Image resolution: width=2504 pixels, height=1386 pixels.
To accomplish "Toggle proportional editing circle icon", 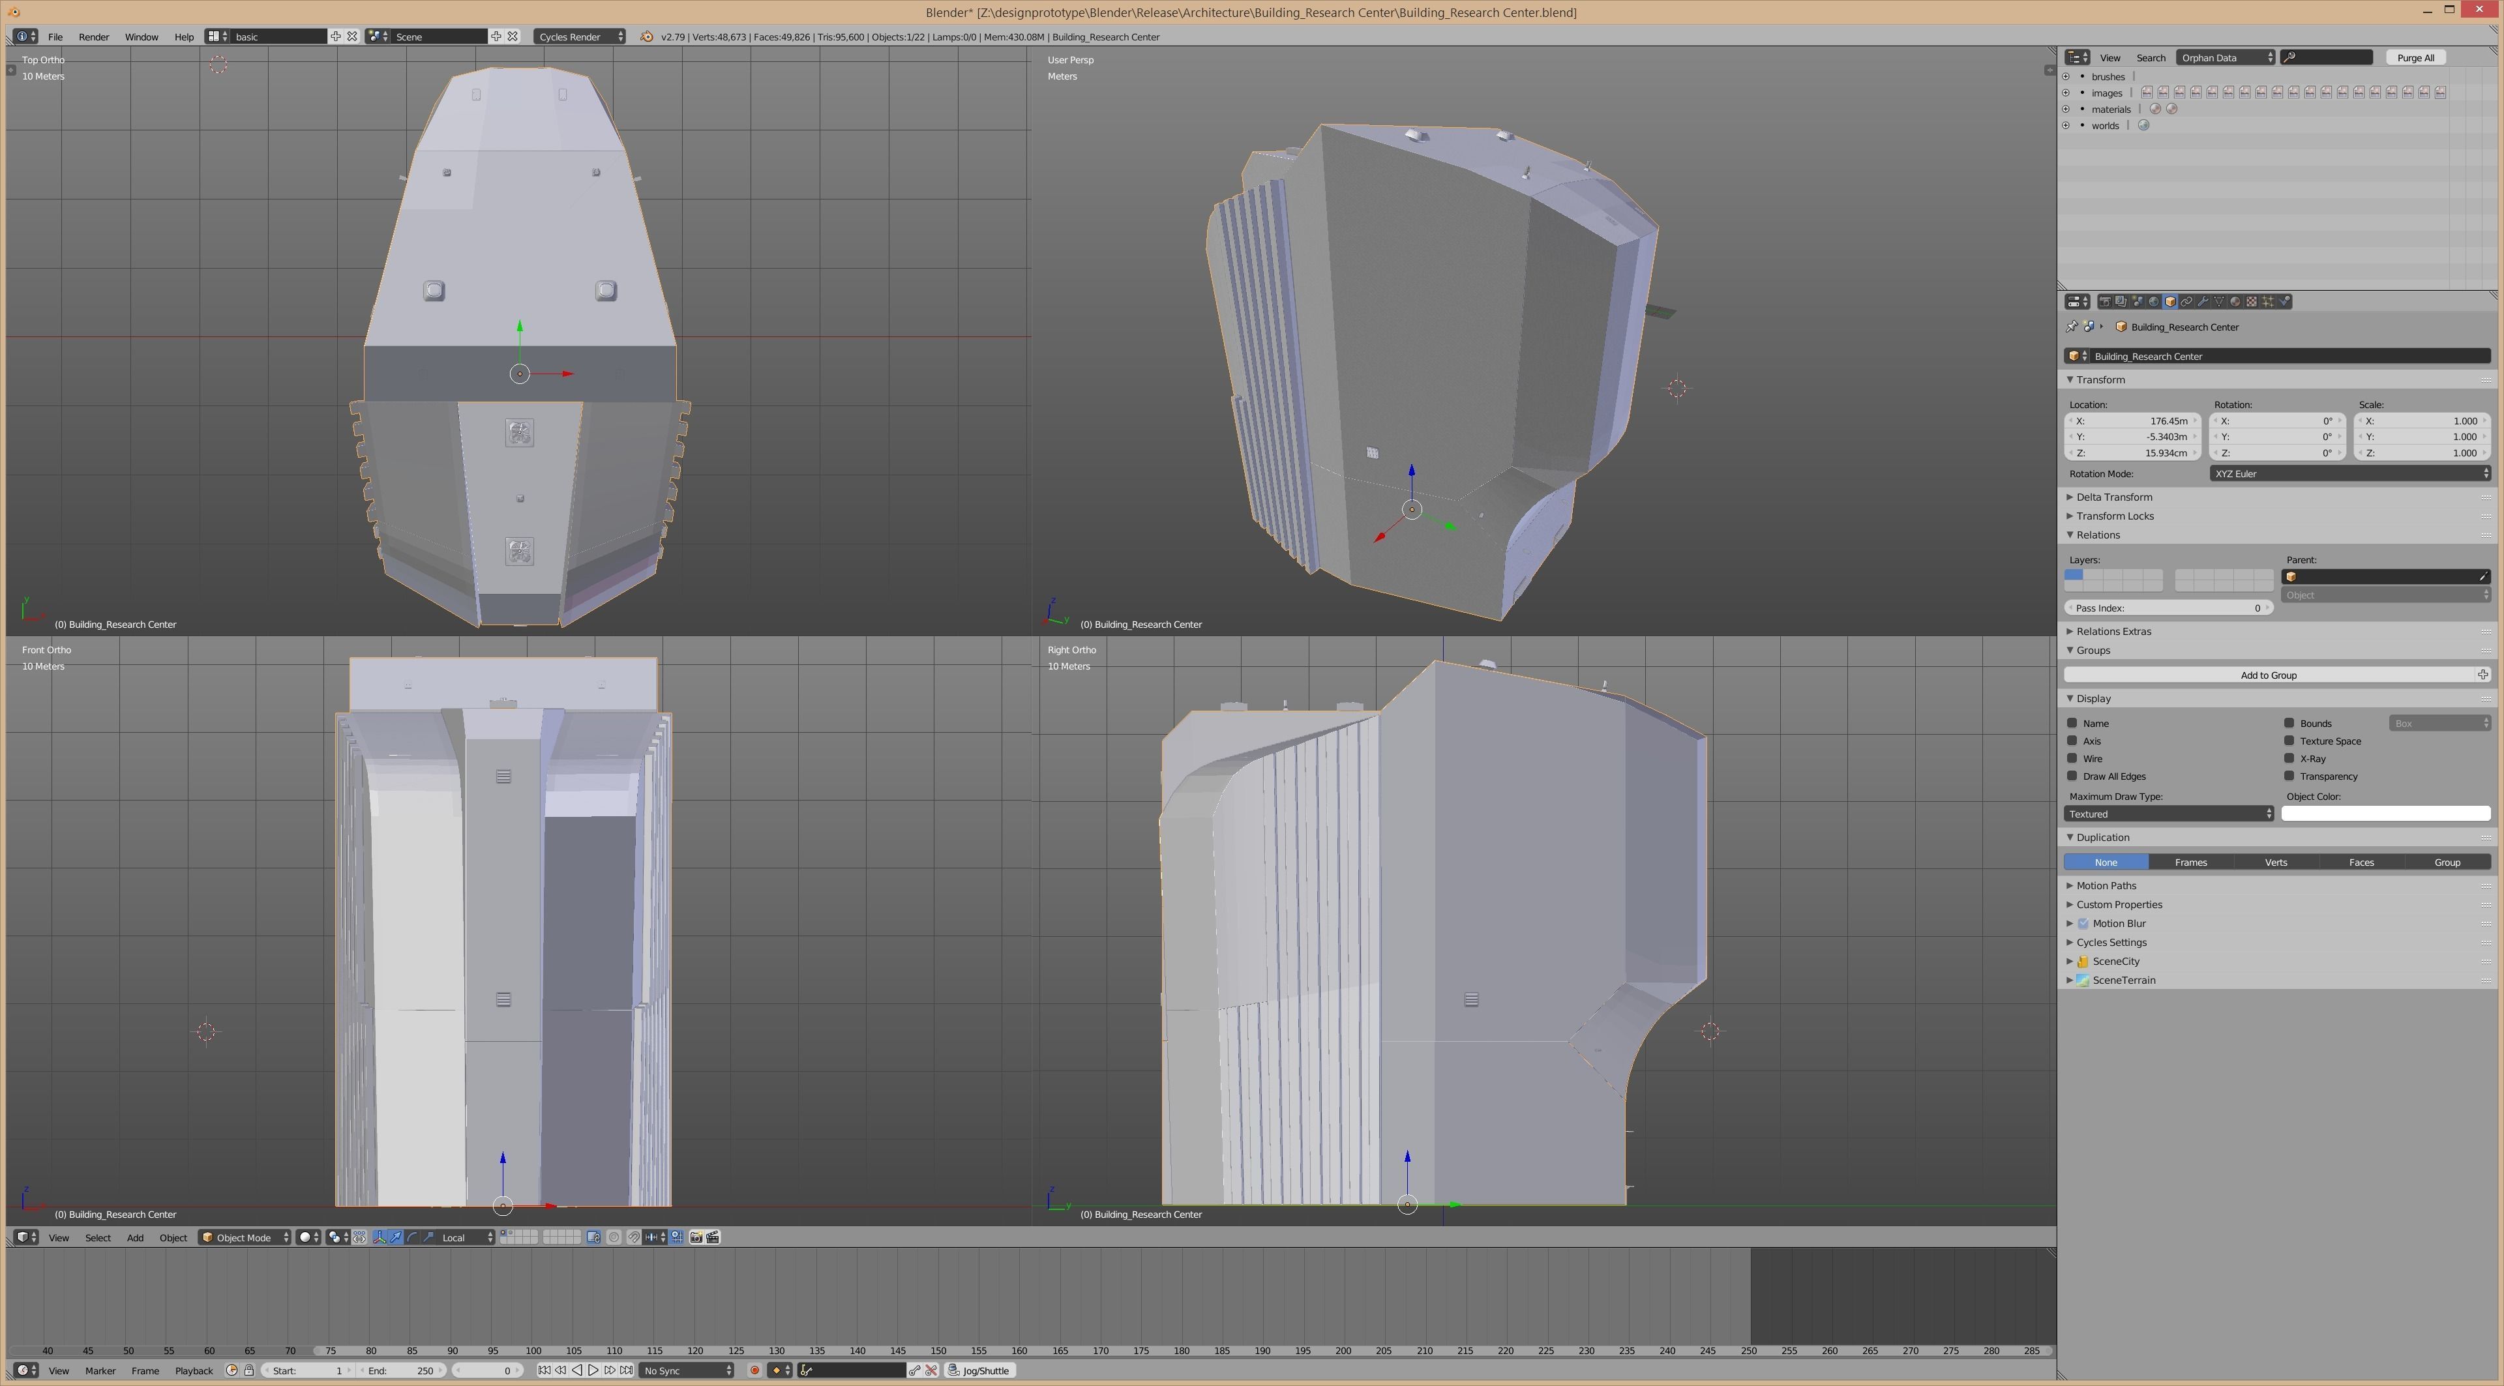I will click(614, 1237).
